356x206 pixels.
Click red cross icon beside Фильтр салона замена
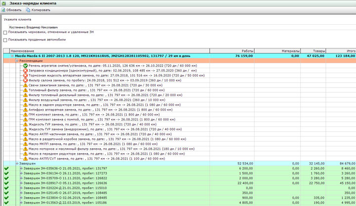25,81
